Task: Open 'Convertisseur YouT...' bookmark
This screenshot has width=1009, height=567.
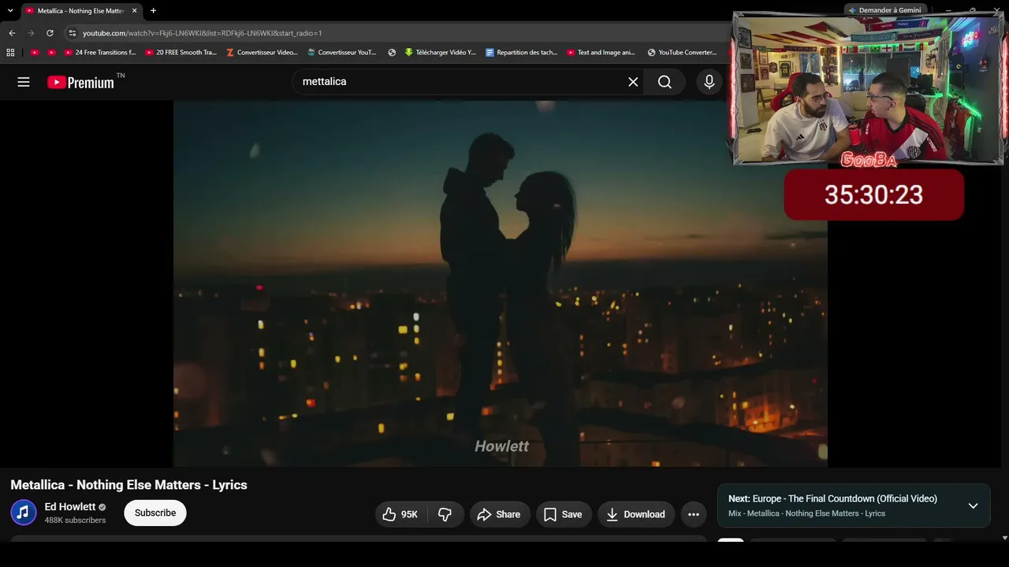Action: (x=342, y=53)
